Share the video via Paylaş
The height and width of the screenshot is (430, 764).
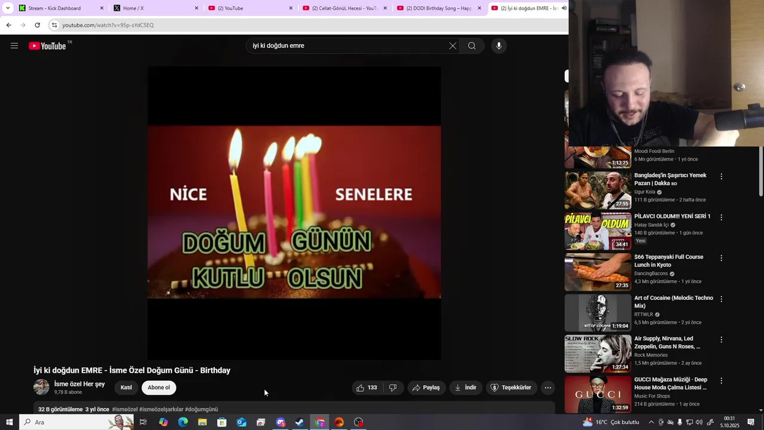pos(426,388)
